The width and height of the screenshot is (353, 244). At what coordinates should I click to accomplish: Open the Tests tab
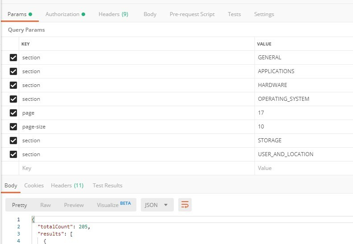(x=234, y=14)
